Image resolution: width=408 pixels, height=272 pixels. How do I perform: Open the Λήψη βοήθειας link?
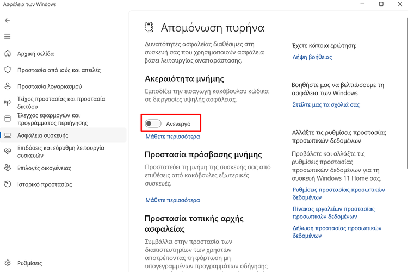[x=312, y=57]
